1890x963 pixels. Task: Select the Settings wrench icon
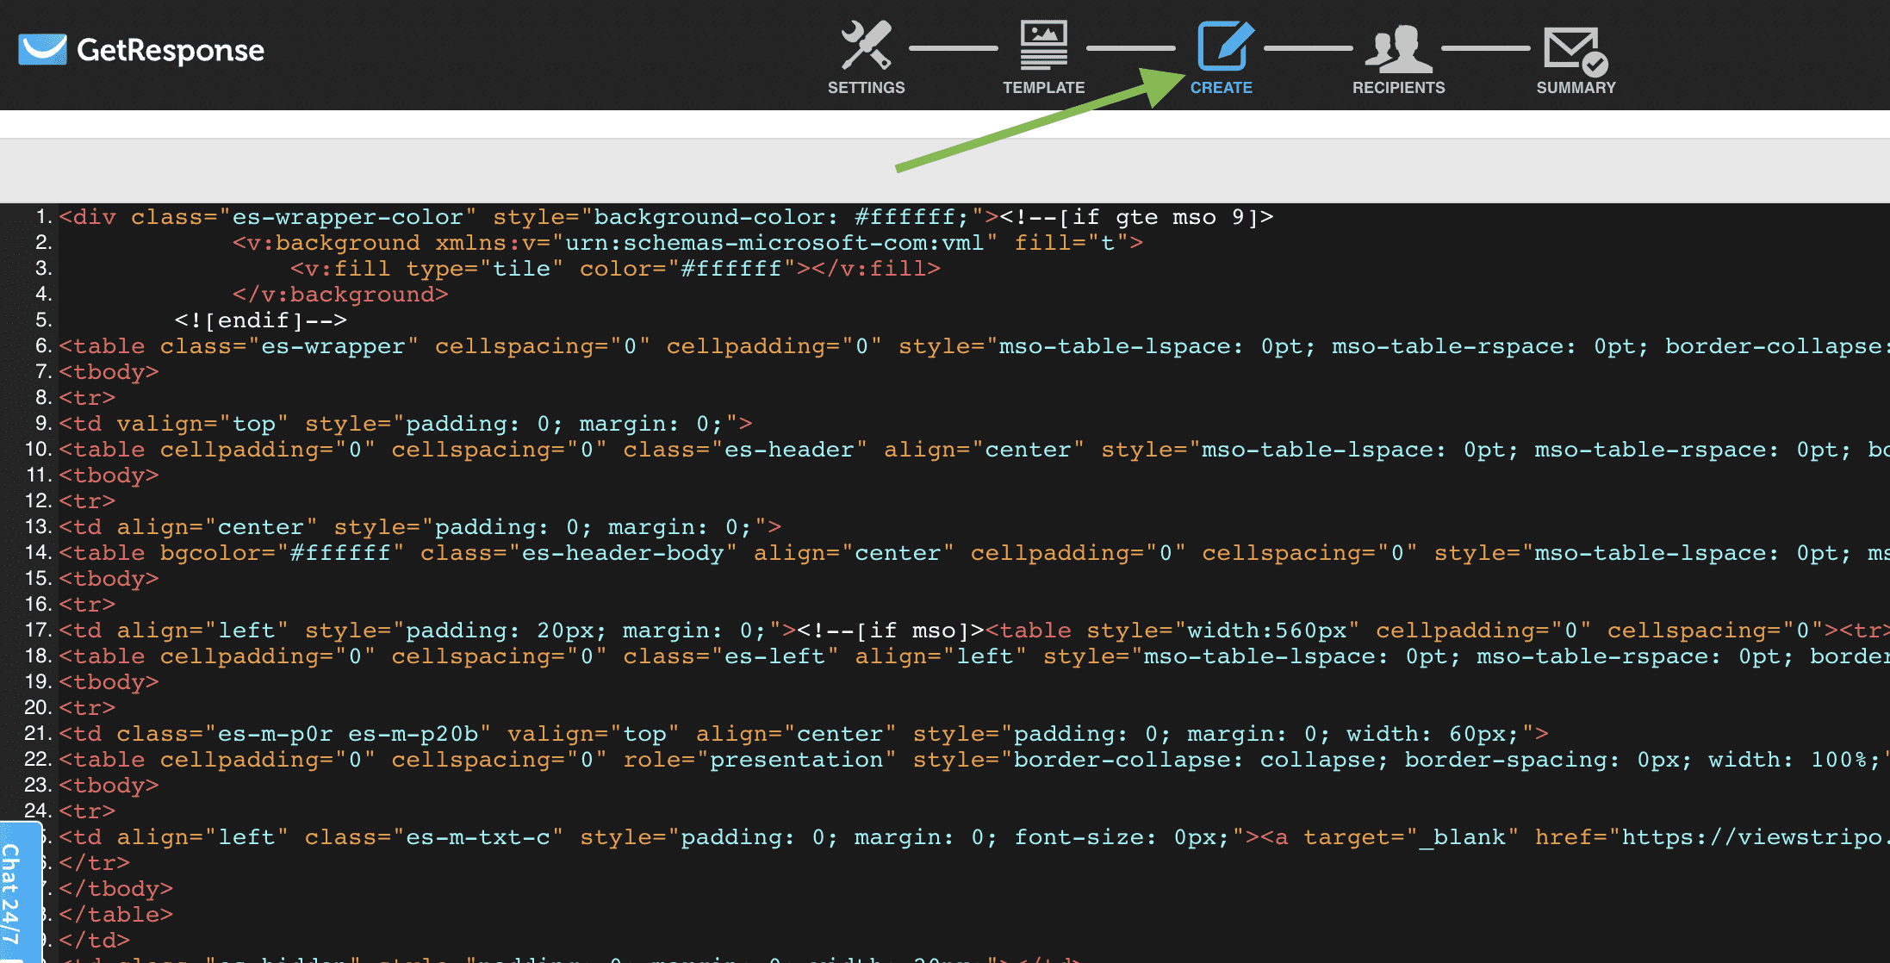click(x=865, y=45)
